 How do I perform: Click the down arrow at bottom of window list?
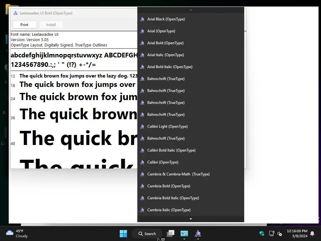191,219
